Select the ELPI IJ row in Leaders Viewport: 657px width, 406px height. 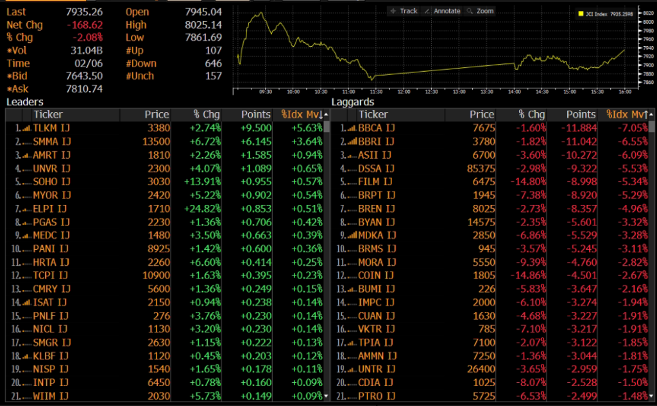(51, 209)
